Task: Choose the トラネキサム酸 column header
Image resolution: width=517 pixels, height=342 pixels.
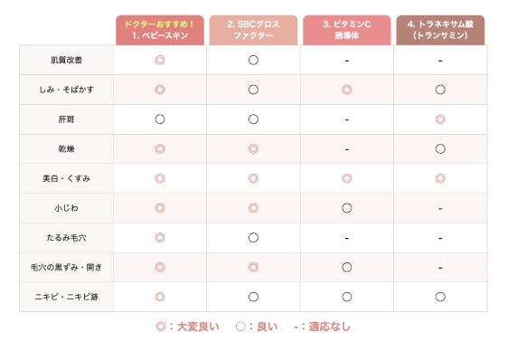Action: tap(440, 30)
